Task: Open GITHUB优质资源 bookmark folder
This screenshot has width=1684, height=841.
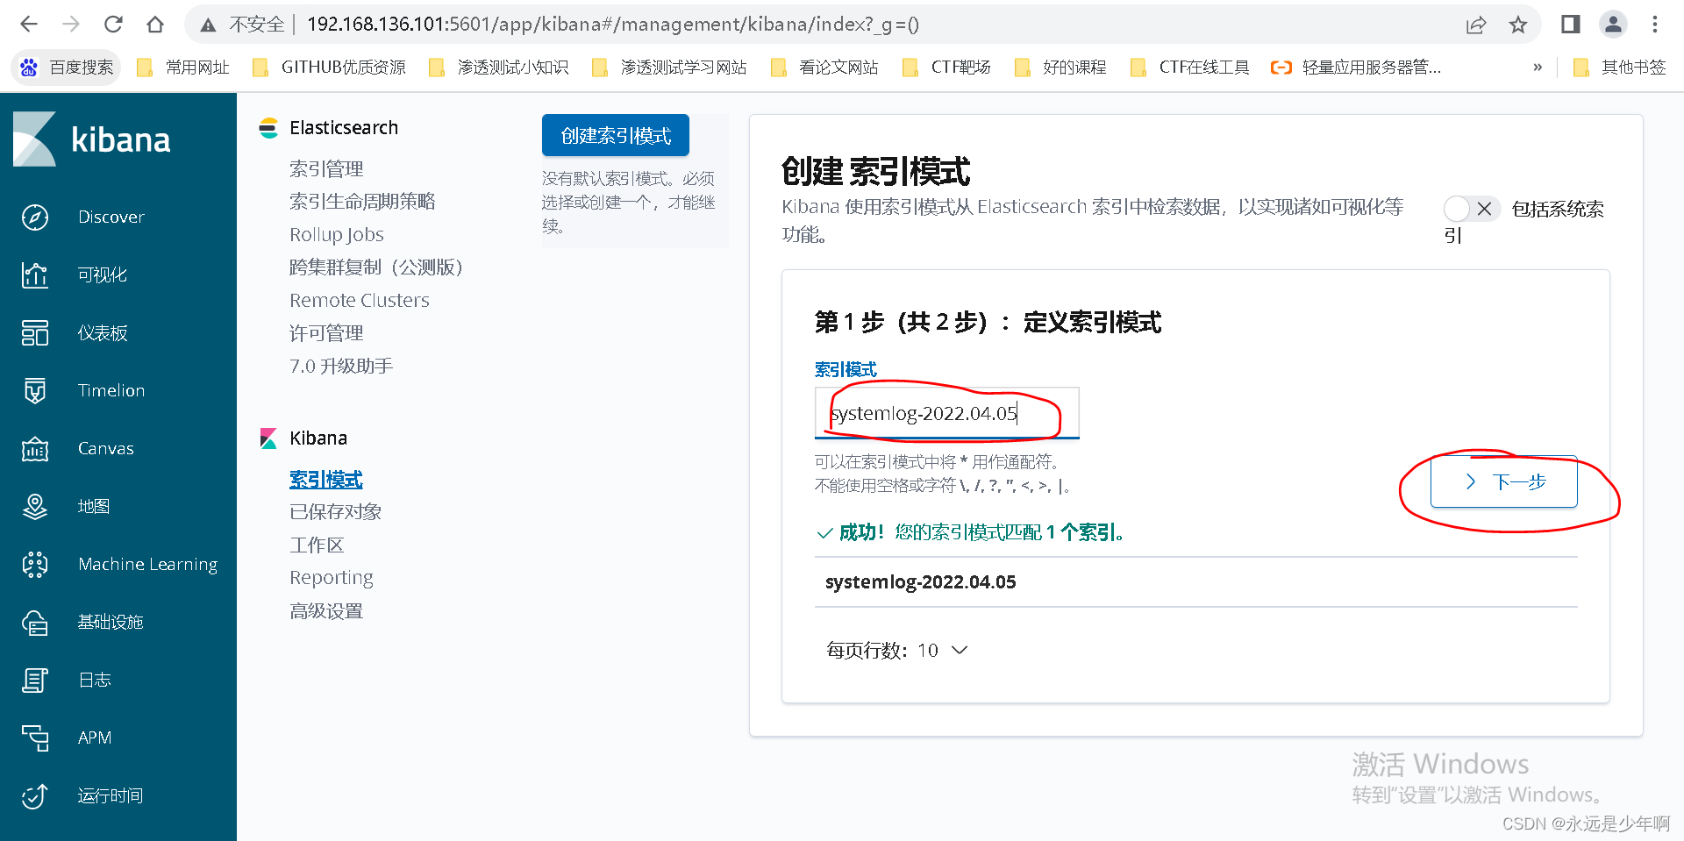Action: tap(329, 68)
